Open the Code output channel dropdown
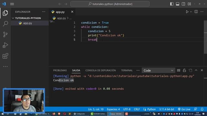Screen dimensions: 207x116 (x=158, y=71)
